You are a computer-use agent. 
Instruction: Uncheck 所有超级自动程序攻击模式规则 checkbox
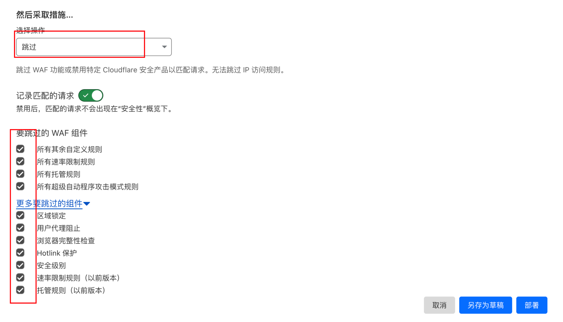(20, 186)
